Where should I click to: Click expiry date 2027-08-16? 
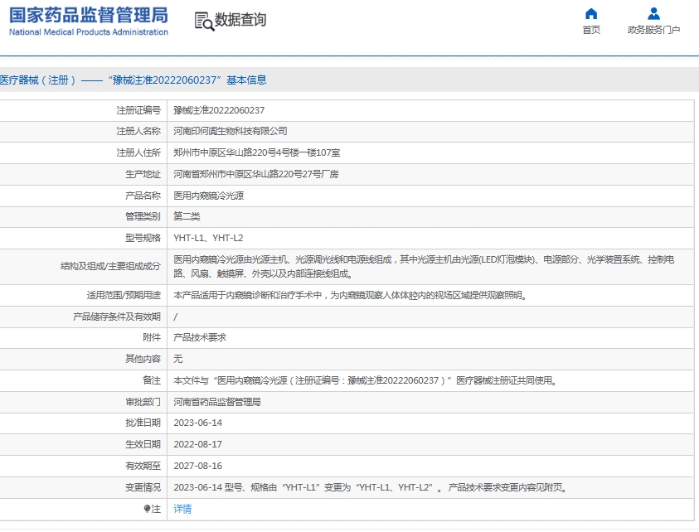coord(198,466)
